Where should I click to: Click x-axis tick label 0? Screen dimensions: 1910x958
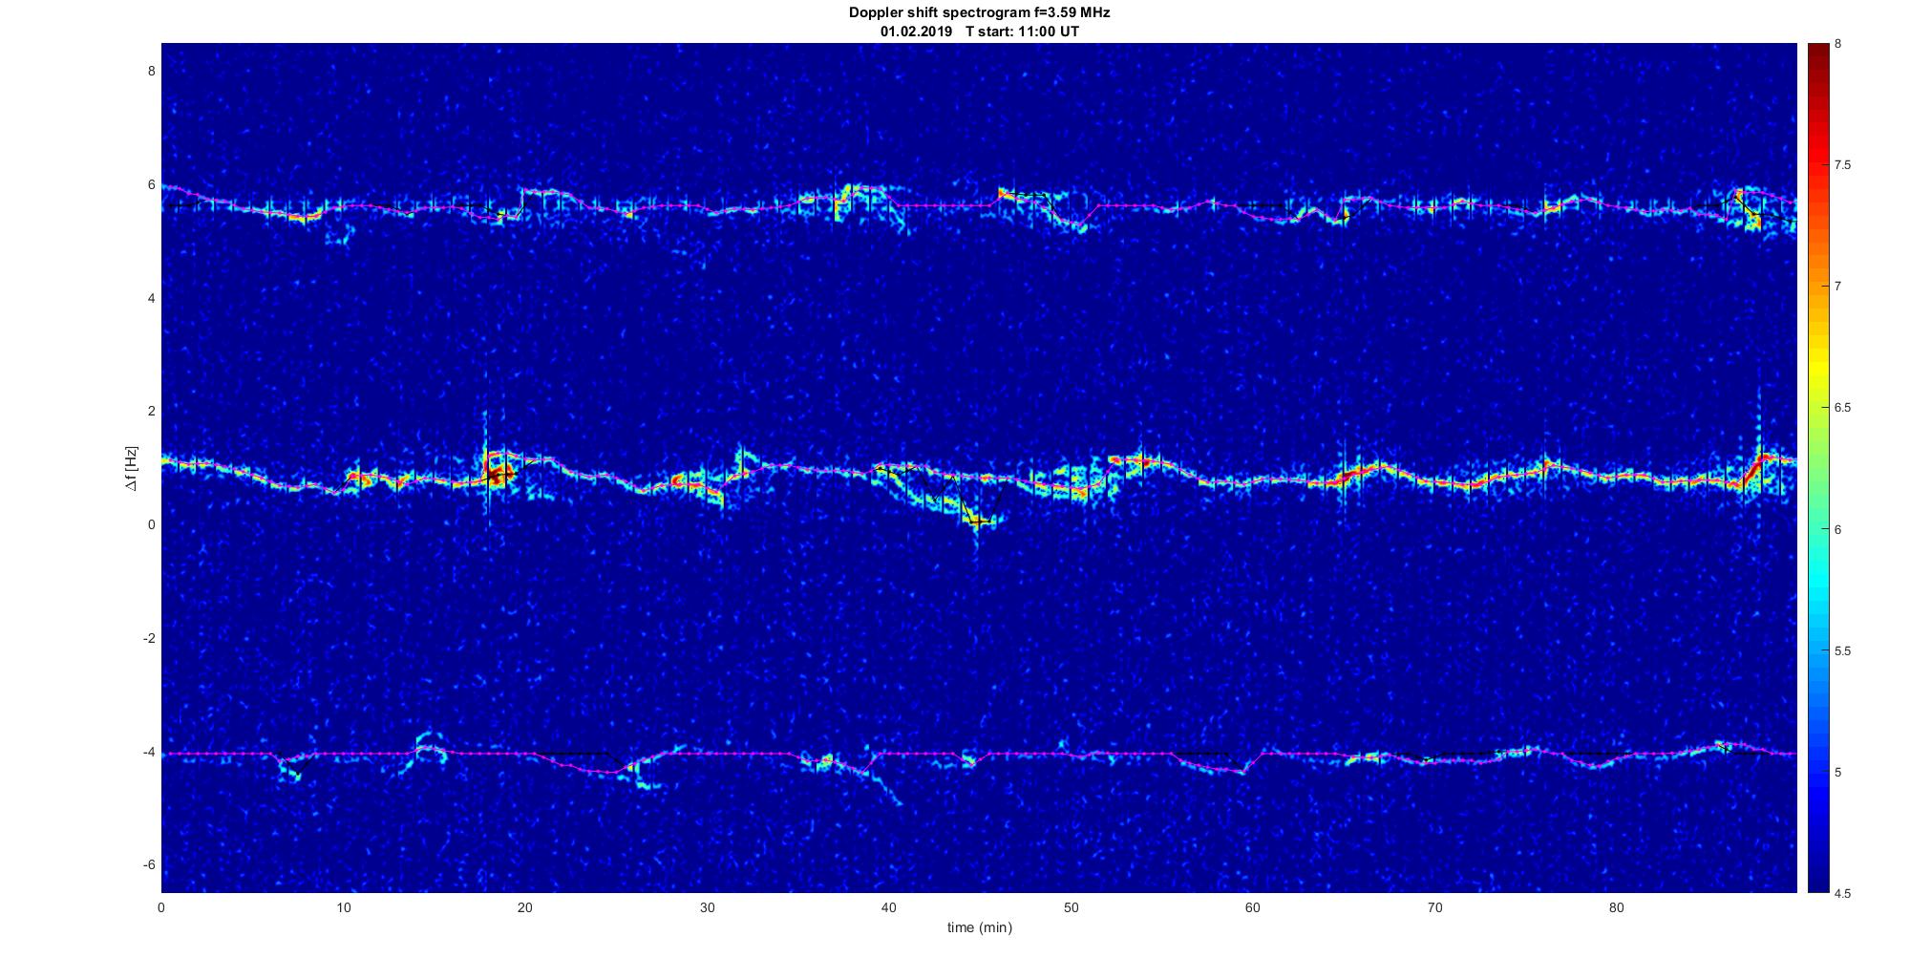coord(161,907)
